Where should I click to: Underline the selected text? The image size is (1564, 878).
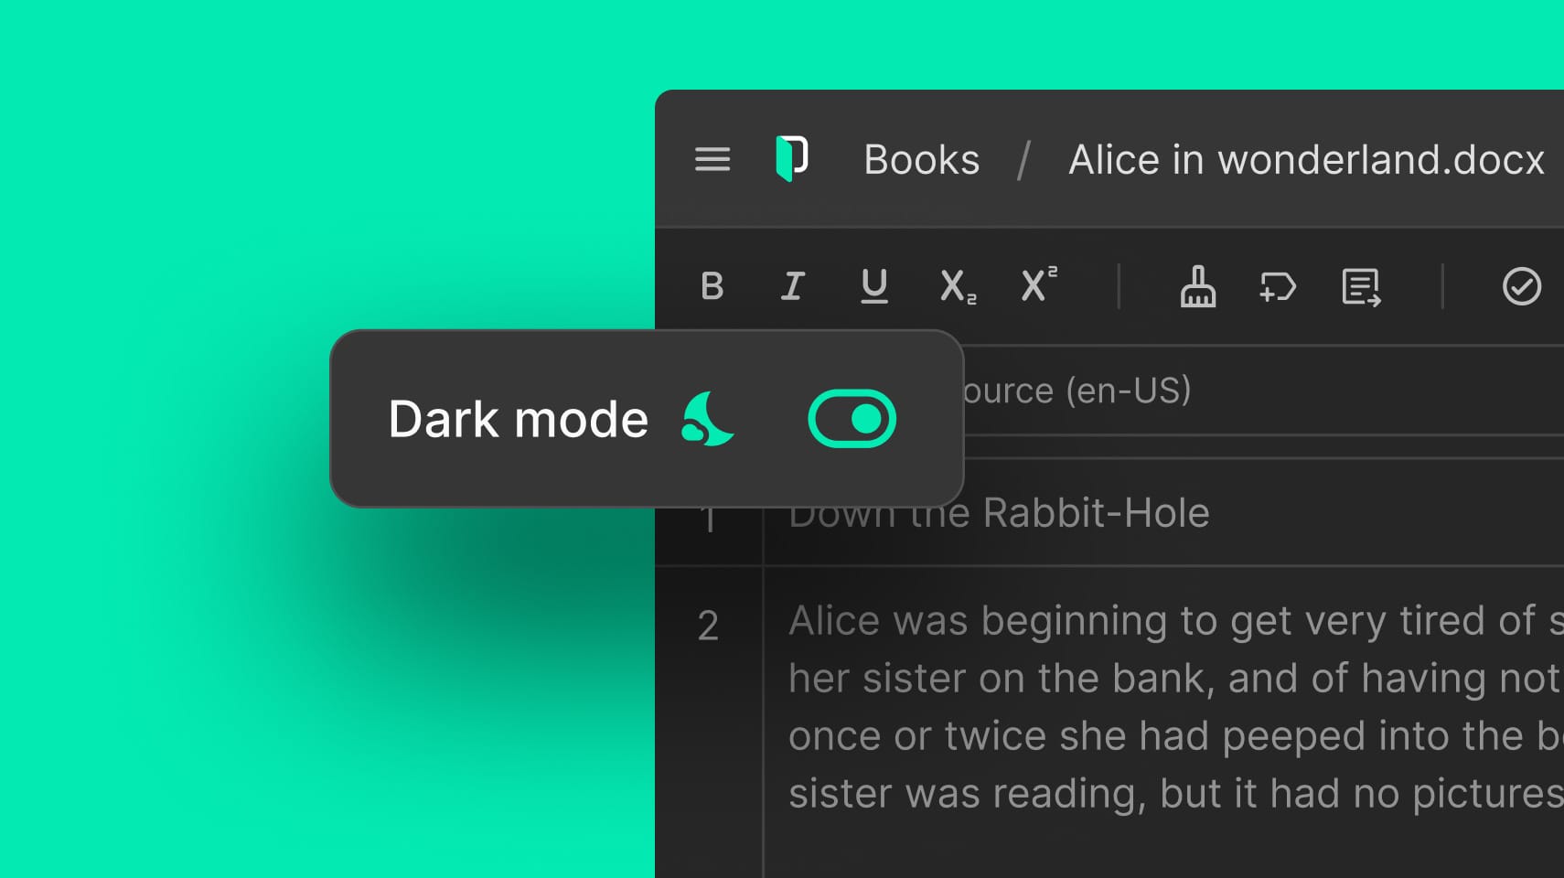tap(873, 286)
